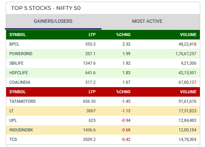This screenshot has height=147, width=205.
Task: Click LT change value -1.13
Action: 126,111
